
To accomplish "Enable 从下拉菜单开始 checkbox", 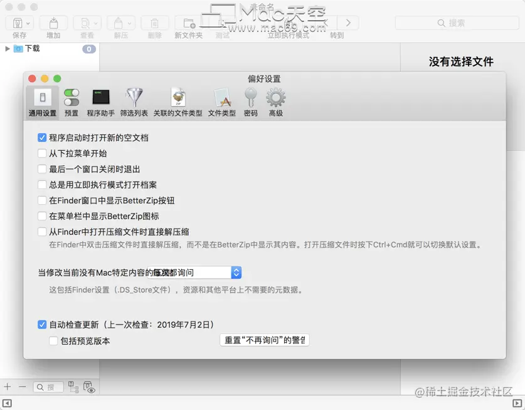I will [42, 153].
